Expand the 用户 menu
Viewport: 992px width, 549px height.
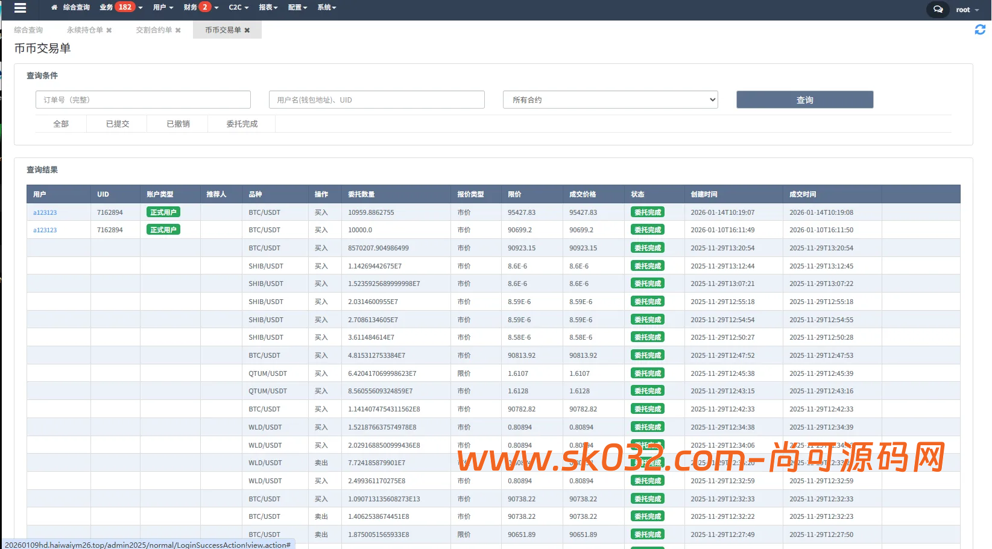163,8
